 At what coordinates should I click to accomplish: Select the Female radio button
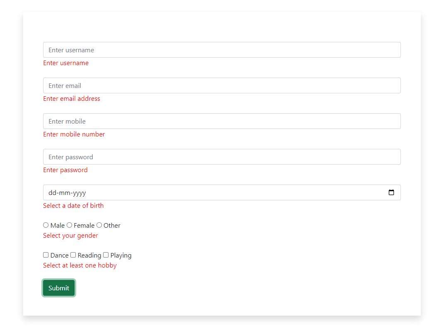tap(69, 225)
